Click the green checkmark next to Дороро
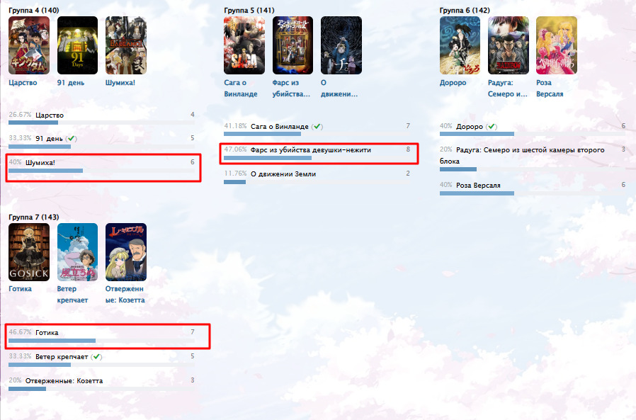Image resolution: width=636 pixels, height=420 pixels. pos(492,127)
